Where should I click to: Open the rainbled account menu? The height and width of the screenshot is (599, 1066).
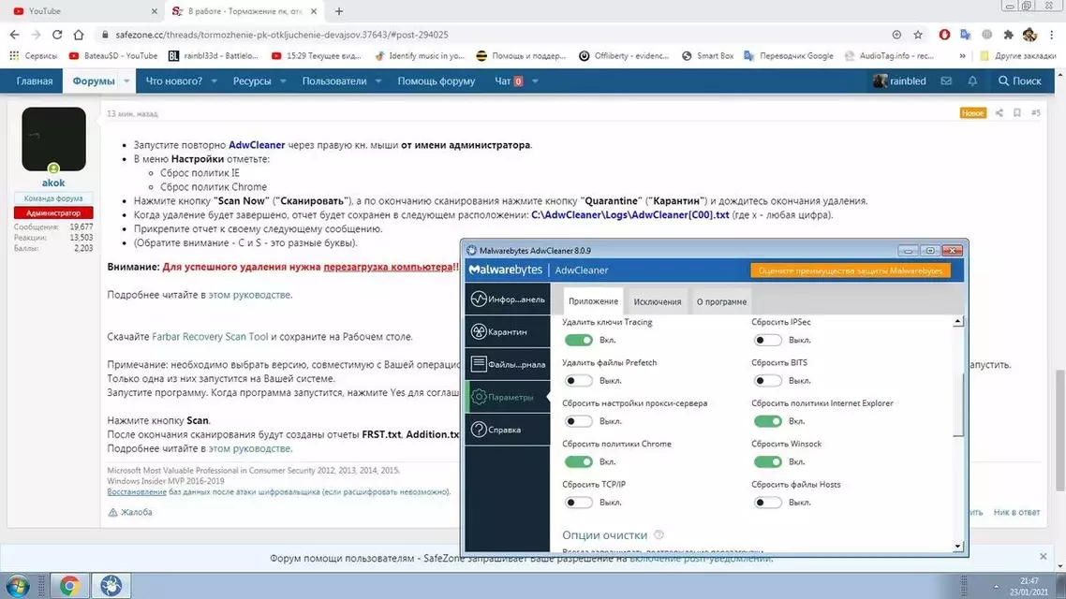click(899, 80)
